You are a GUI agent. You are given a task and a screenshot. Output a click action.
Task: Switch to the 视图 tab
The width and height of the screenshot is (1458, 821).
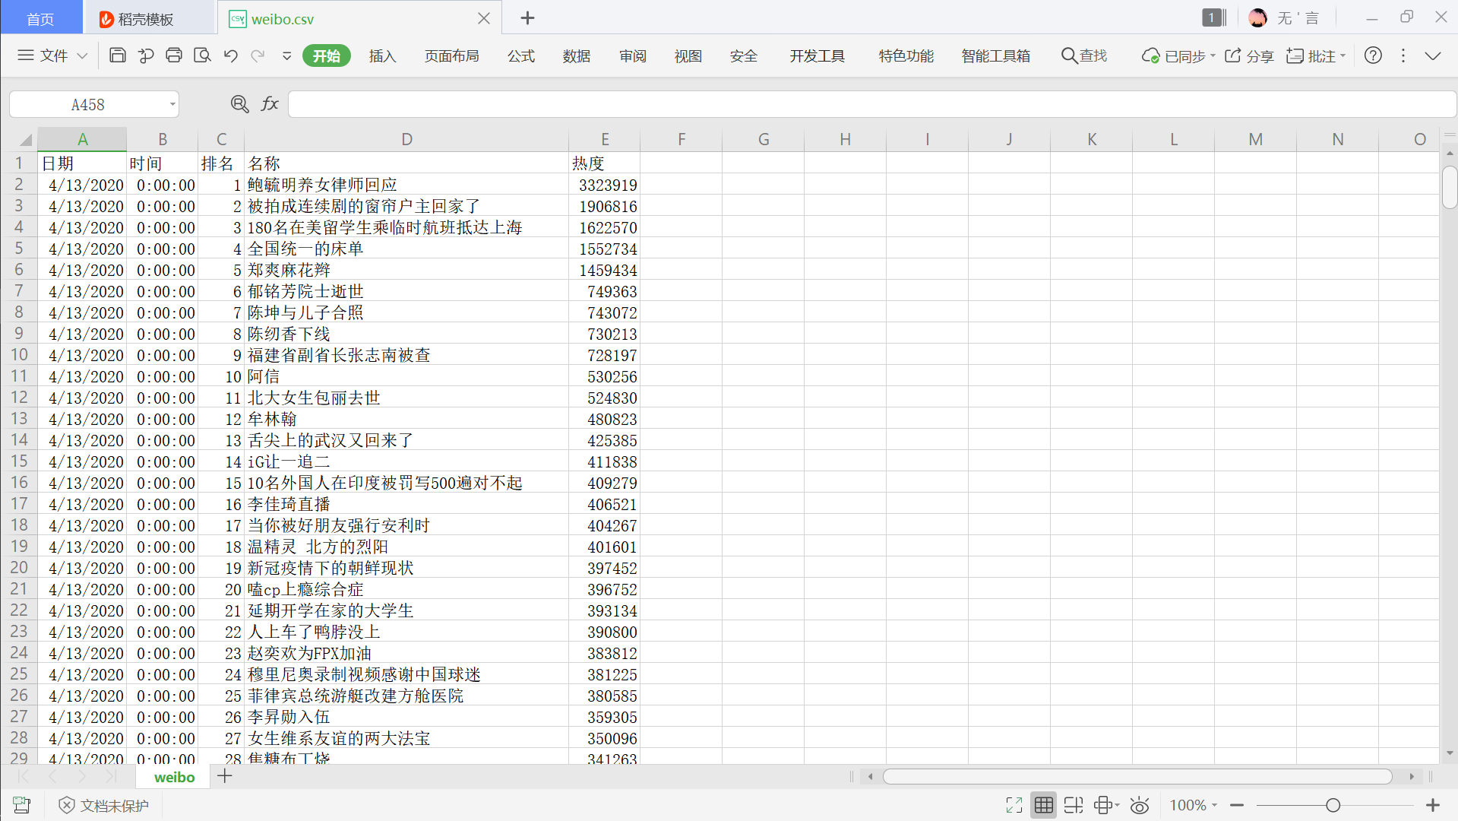tap(688, 55)
